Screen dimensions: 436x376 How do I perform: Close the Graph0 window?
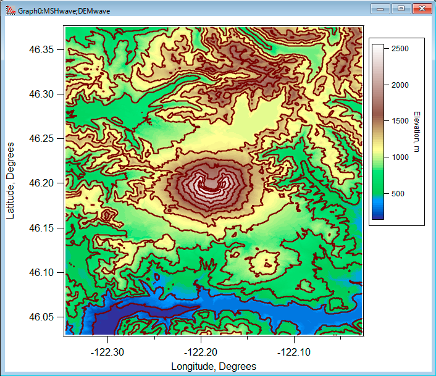422,9
